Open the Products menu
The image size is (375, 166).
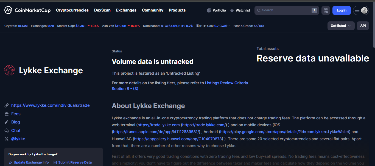coord(177,10)
